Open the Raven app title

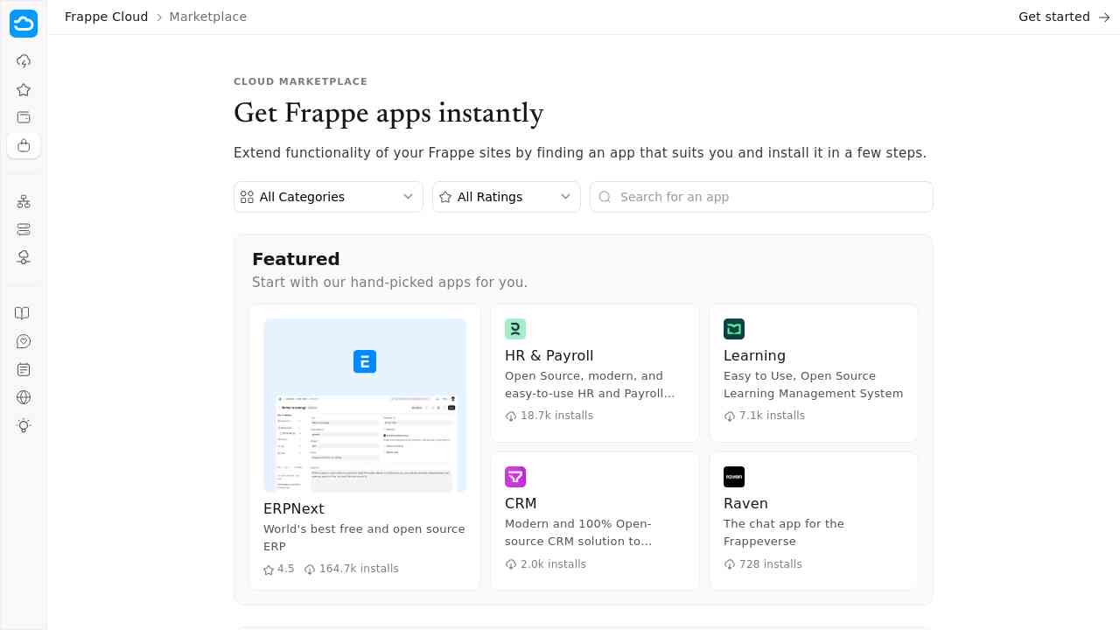[x=745, y=503]
